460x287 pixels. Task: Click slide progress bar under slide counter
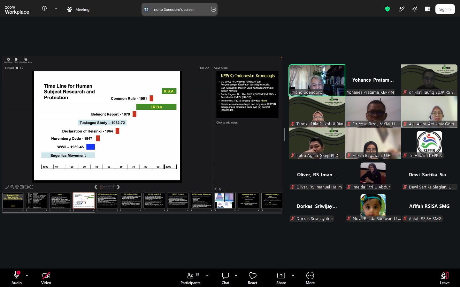[x=107, y=188]
